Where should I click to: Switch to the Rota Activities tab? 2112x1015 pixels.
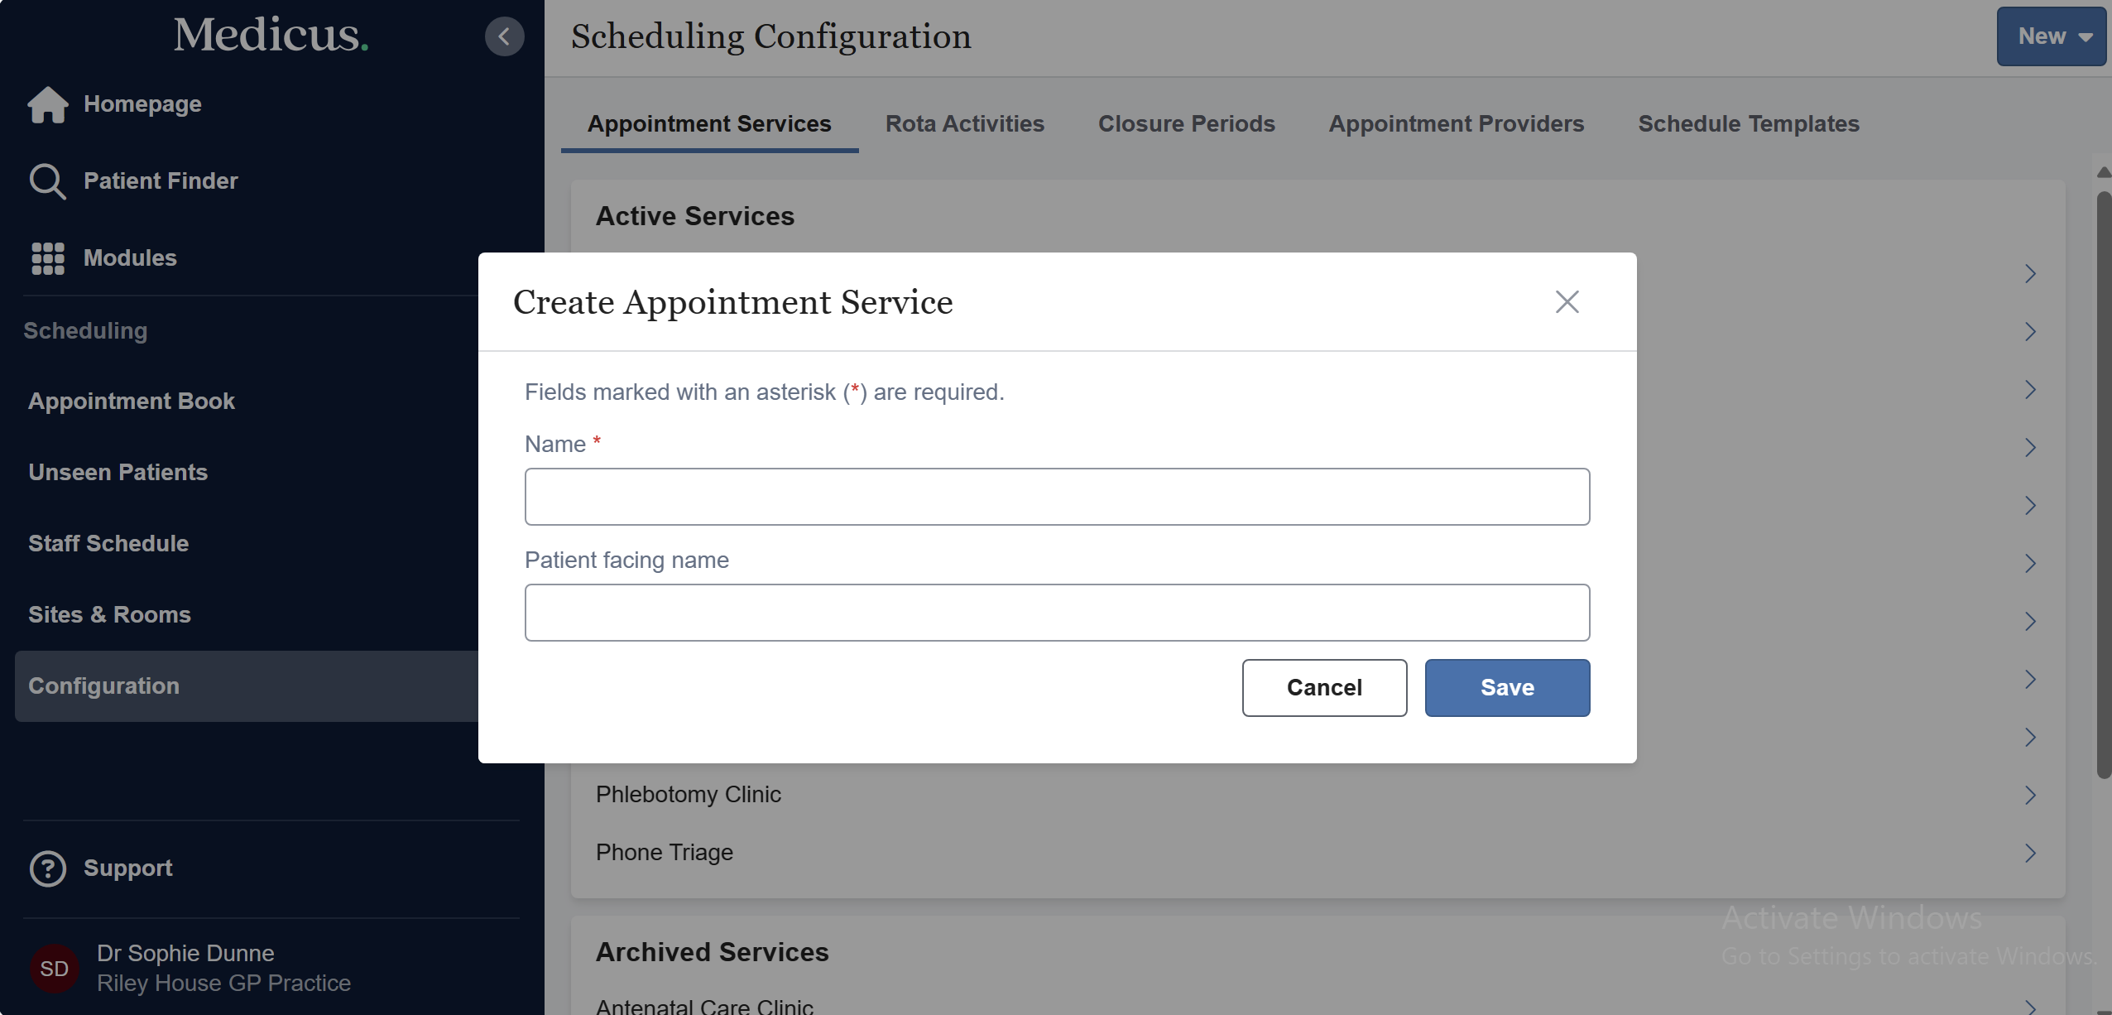pyautogui.click(x=964, y=124)
